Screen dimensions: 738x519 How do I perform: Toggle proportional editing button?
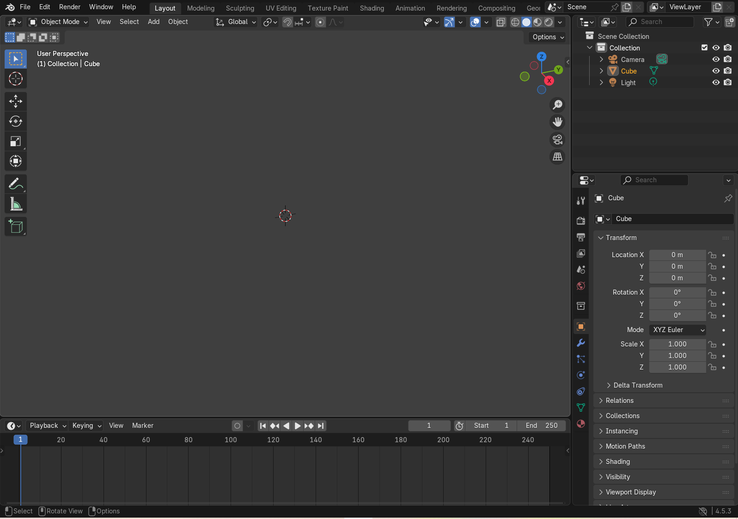click(320, 22)
